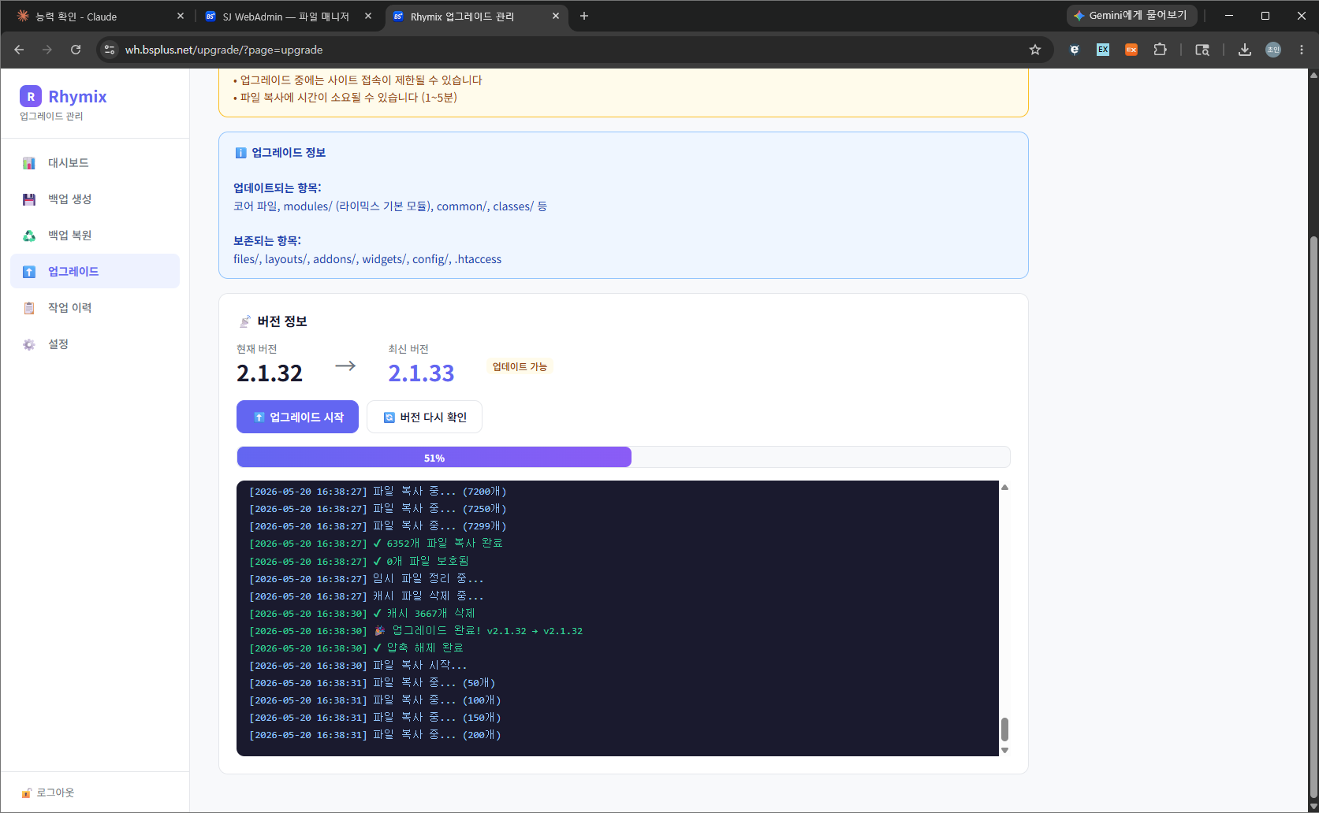Go to 백업 생성 in sidebar
Viewport: 1319px width, 813px height.
point(95,199)
